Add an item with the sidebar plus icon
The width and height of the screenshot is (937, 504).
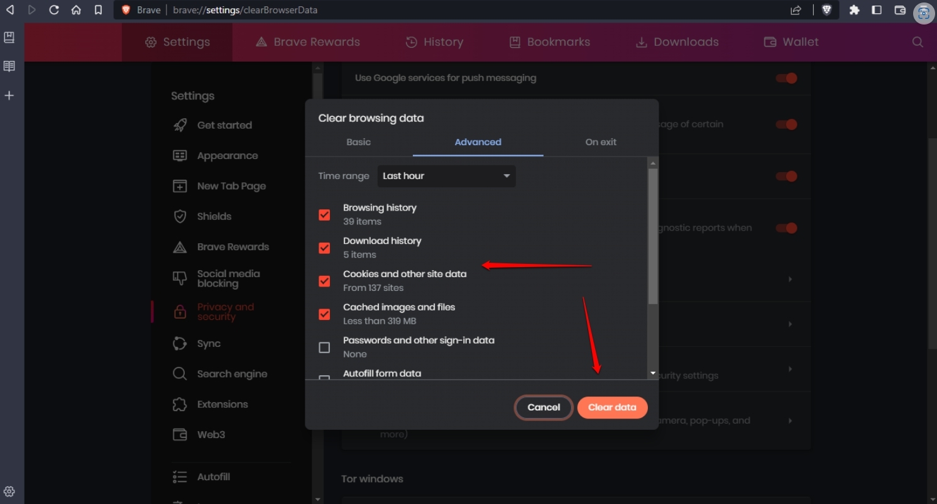[9, 96]
